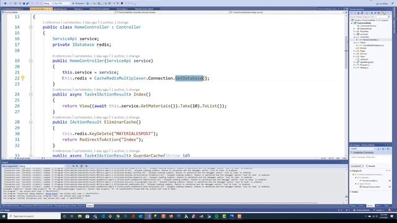Expand the Dependencies node
Screen dimensions: 397x223
click(354, 28)
